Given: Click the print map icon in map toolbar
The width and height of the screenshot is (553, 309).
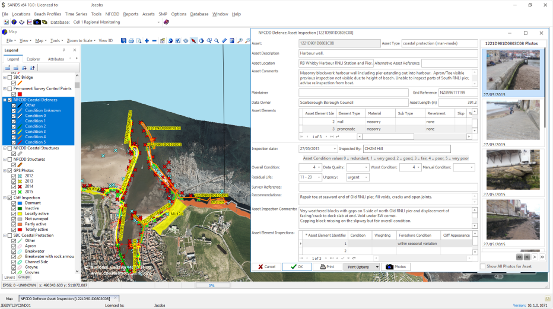Looking at the screenshot, I should [131, 41].
